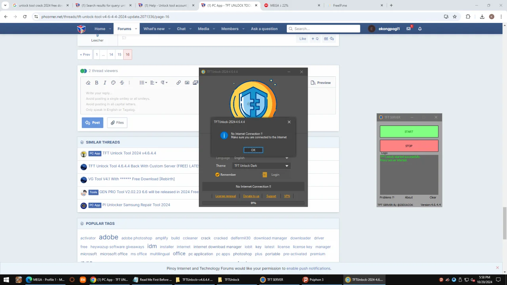This screenshot has height=285, width=507.
Task: Open the list formatting dropdown
Action: point(143,83)
